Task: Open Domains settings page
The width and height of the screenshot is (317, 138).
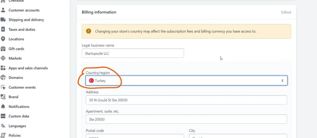Action: point(15,78)
